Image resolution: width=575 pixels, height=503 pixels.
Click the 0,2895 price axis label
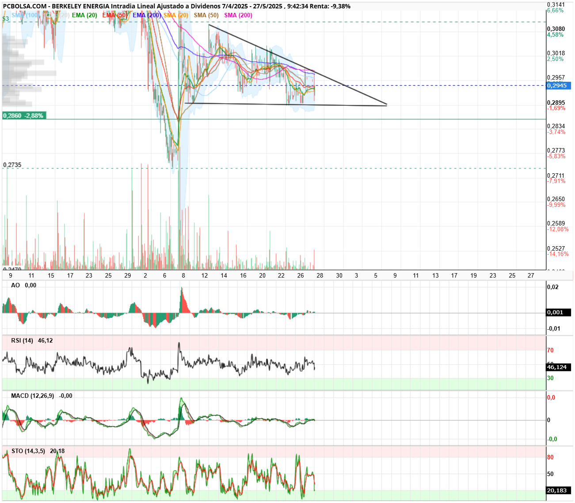(x=556, y=103)
